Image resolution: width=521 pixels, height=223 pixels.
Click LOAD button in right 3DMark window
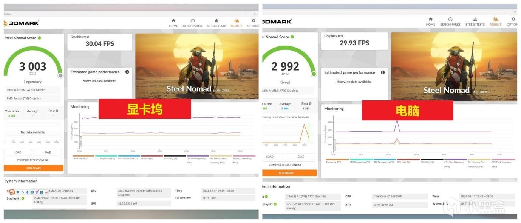270,157
